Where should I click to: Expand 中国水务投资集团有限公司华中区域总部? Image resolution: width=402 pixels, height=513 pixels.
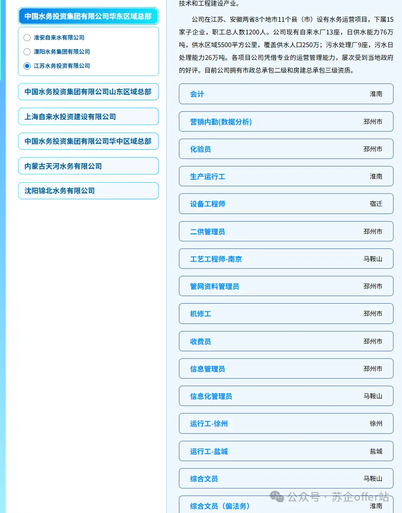coord(88,141)
